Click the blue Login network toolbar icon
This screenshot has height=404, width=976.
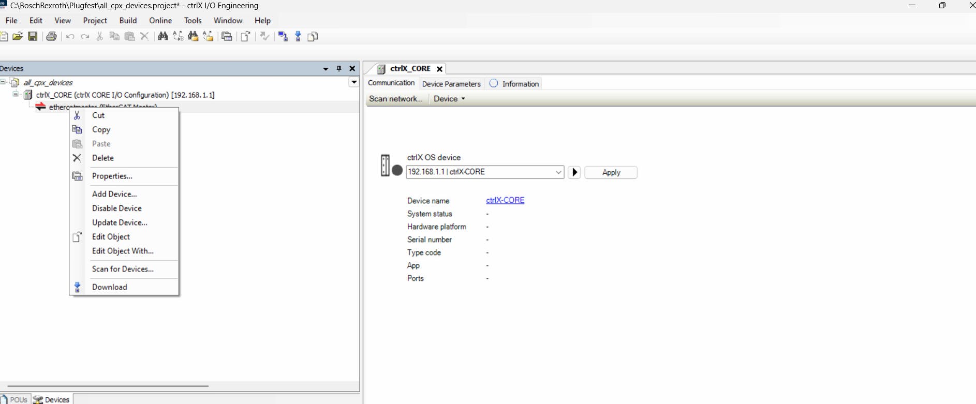[x=283, y=36]
